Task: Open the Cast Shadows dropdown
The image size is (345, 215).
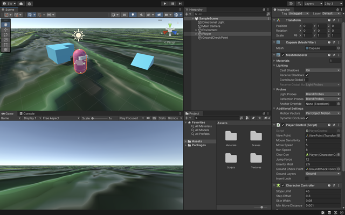Action: click(323, 70)
